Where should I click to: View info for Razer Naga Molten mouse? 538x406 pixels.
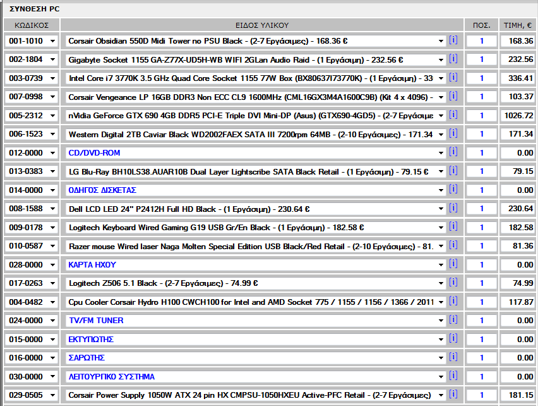[x=453, y=245]
